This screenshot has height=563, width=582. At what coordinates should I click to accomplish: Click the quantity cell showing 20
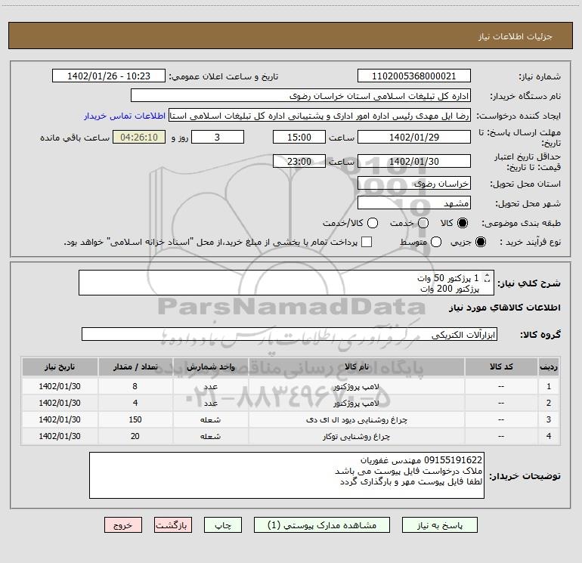[135, 437]
